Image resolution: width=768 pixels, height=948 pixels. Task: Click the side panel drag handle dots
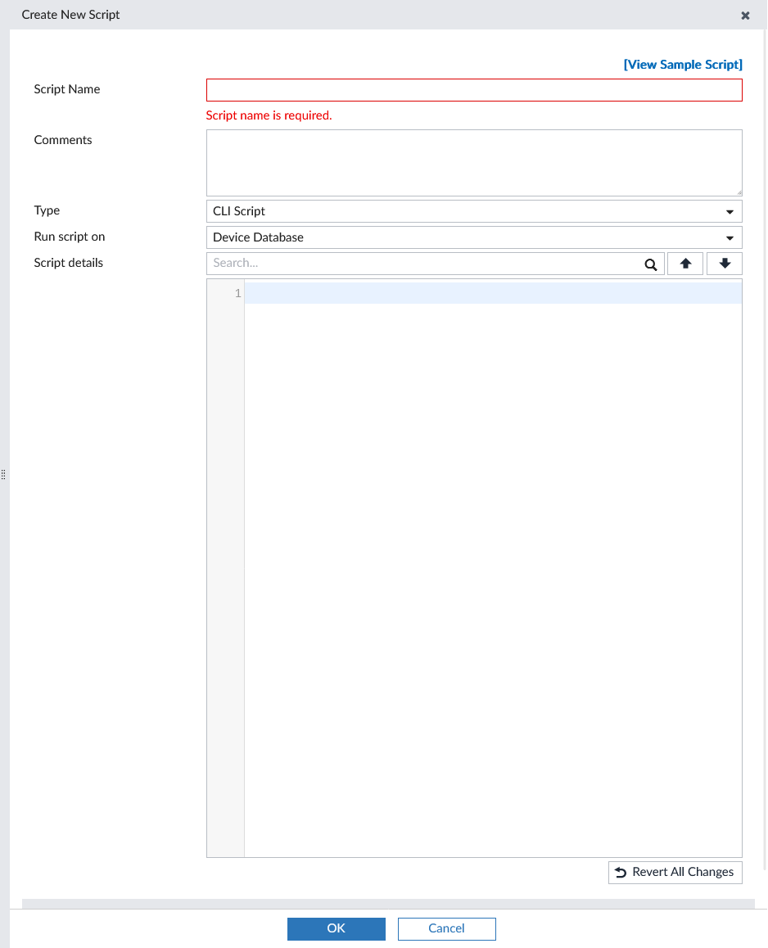pos(3,475)
